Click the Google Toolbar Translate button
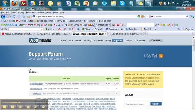 (132, 29)
